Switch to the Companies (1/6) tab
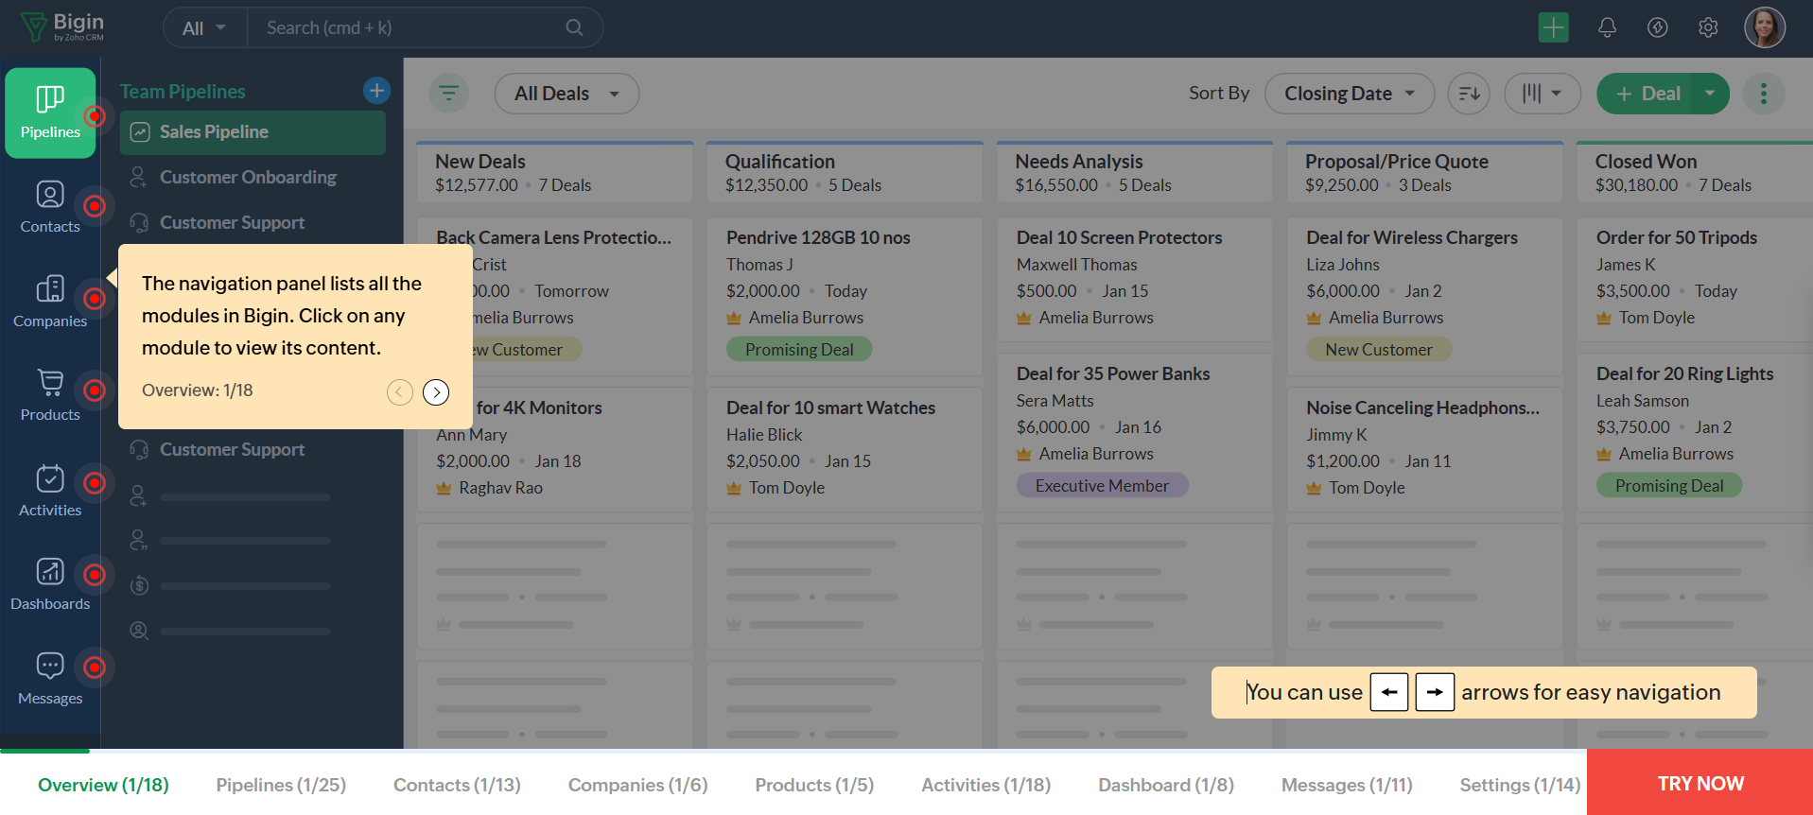1813x815 pixels. (637, 785)
